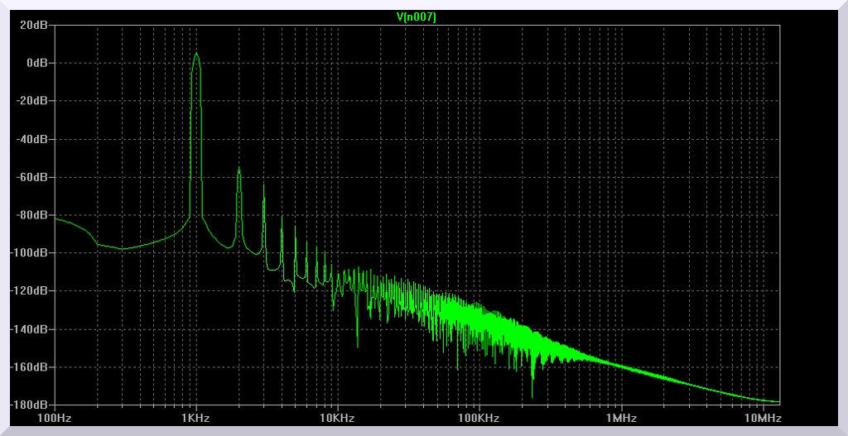Click the 1KHz frequency axis label
Image resolution: width=848 pixels, height=436 pixels.
pos(196,418)
